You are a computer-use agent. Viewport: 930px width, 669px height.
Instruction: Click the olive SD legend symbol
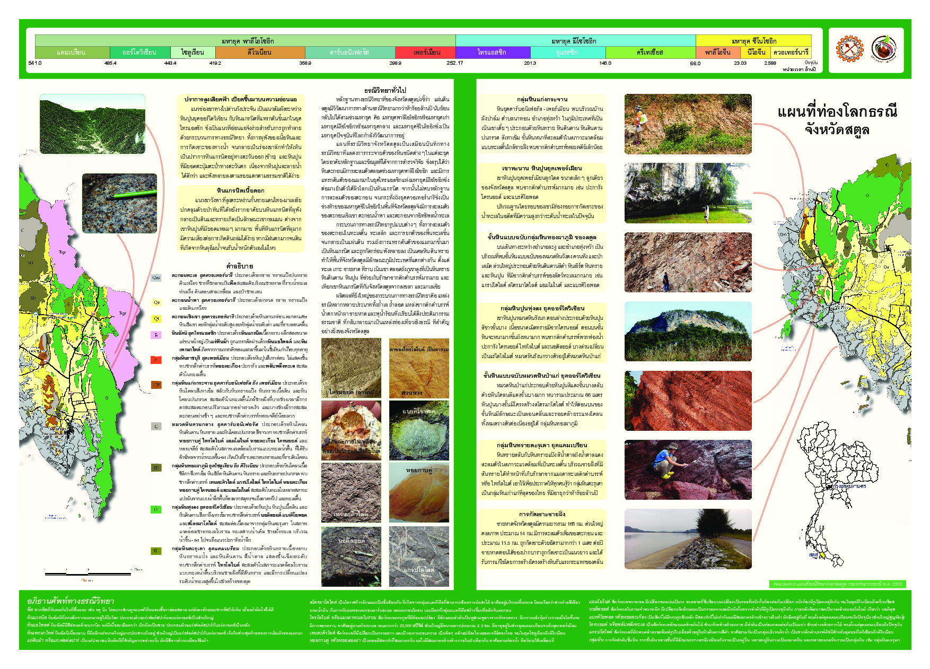coord(156,468)
